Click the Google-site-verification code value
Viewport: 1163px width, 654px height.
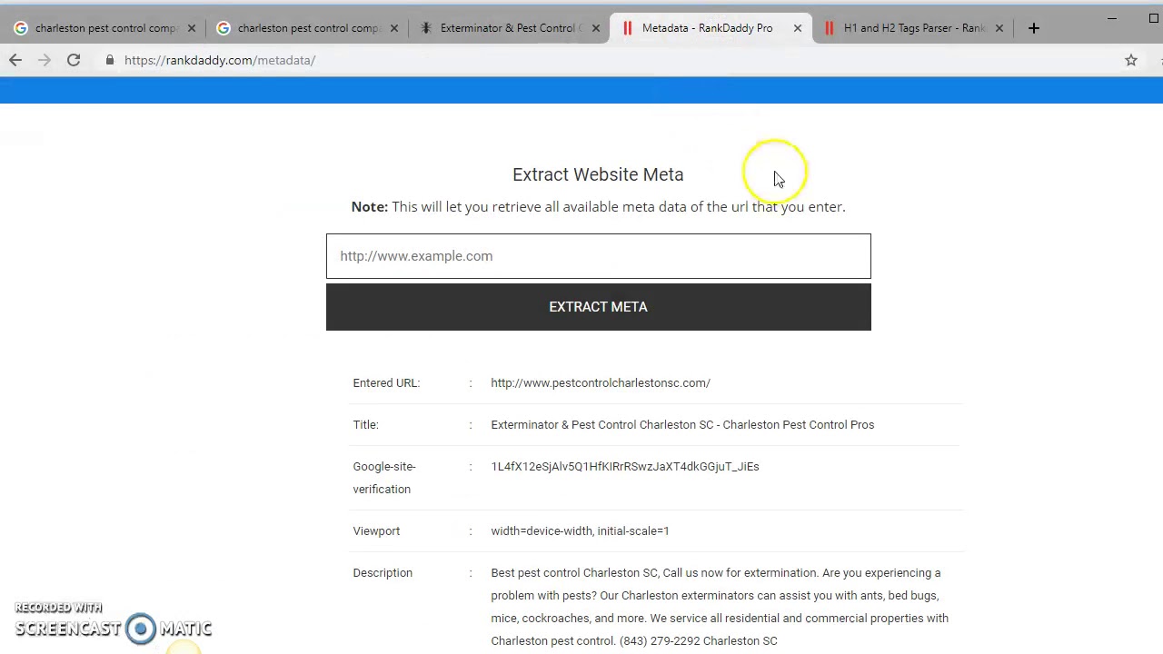625,467
